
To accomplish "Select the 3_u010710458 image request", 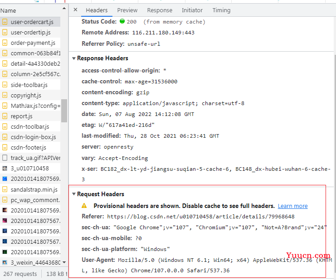I will [x=30, y=169].
